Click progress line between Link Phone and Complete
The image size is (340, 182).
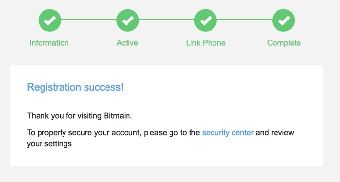click(245, 20)
